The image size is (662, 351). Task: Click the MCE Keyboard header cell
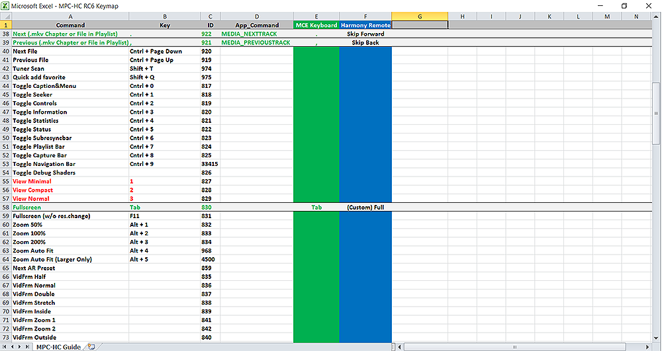[316, 25]
